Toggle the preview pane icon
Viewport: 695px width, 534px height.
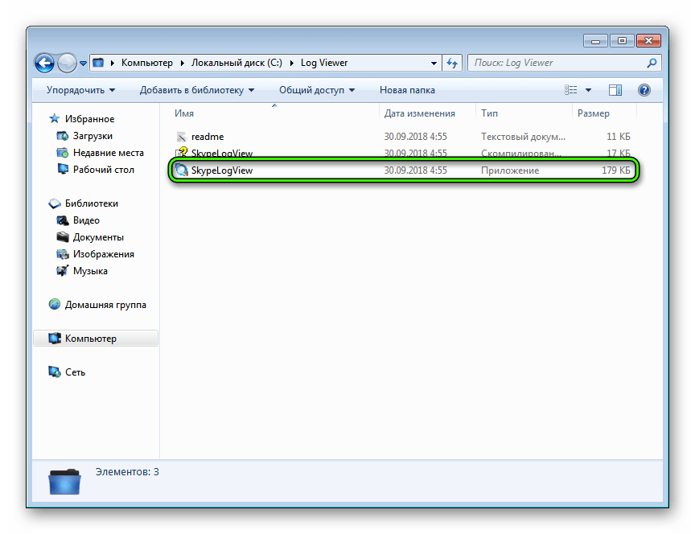coord(615,90)
